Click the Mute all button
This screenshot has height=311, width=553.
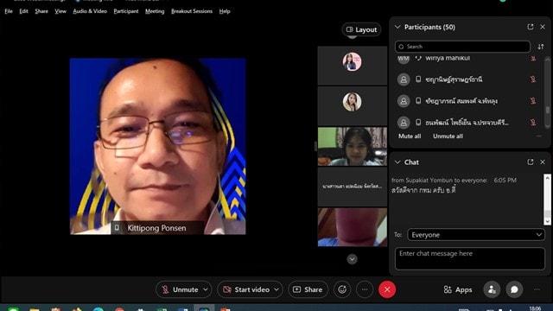click(410, 136)
